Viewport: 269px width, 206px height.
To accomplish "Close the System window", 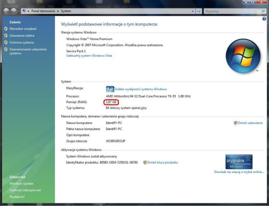I will point(261,2).
